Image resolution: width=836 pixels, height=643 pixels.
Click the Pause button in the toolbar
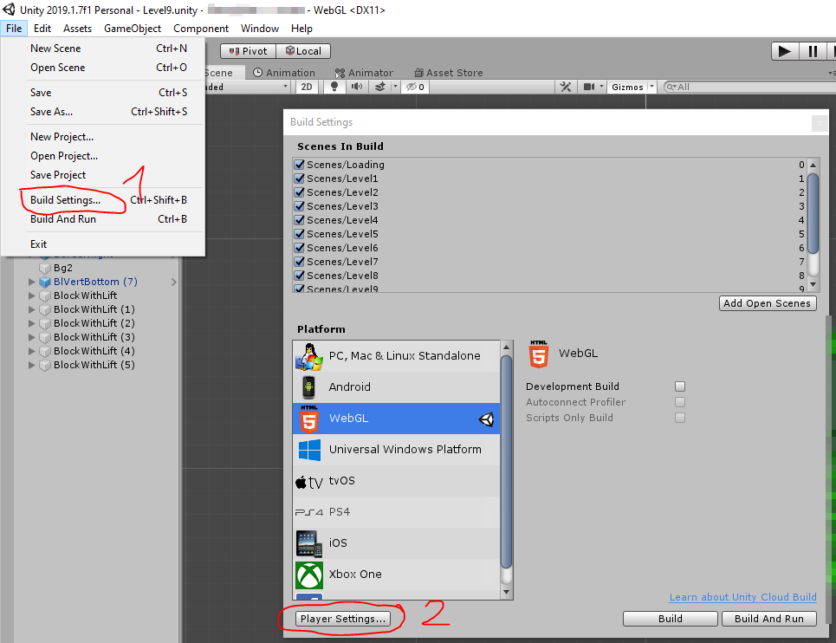coord(813,51)
